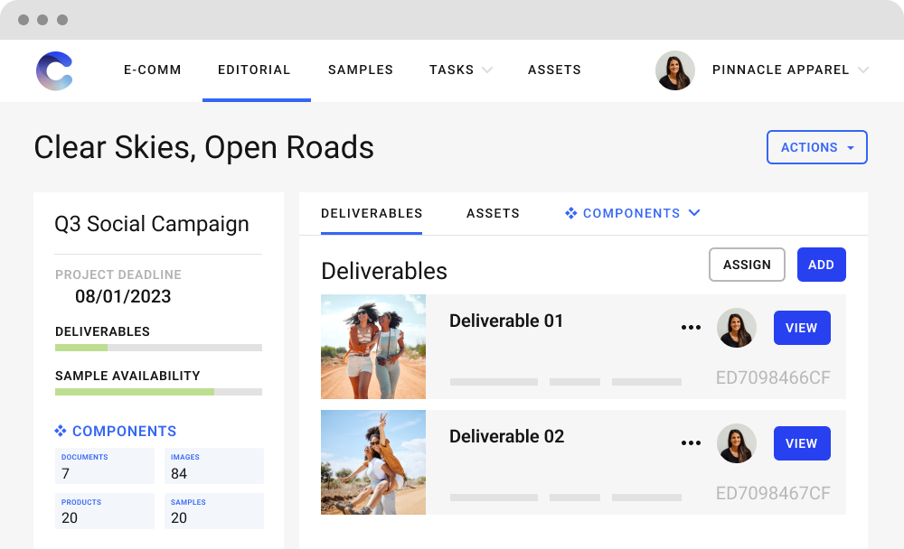
Task: Open the Deliverable 02 thumbnail image
Action: 372,462
